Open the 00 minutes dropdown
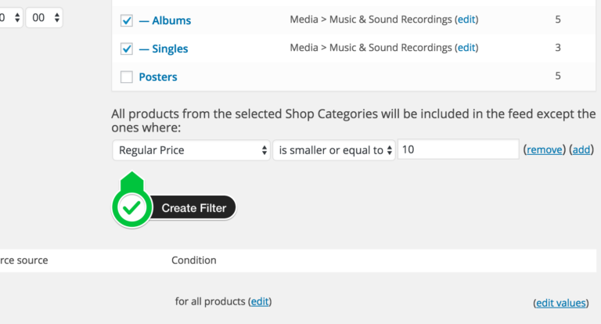 point(45,18)
